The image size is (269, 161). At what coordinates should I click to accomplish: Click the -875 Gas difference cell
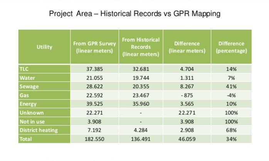pos(187,95)
